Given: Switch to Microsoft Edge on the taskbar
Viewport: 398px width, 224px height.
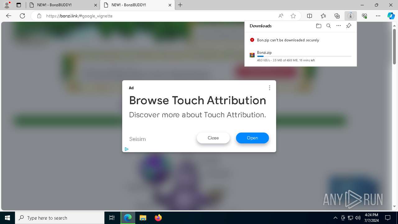Looking at the screenshot, I should (128, 218).
